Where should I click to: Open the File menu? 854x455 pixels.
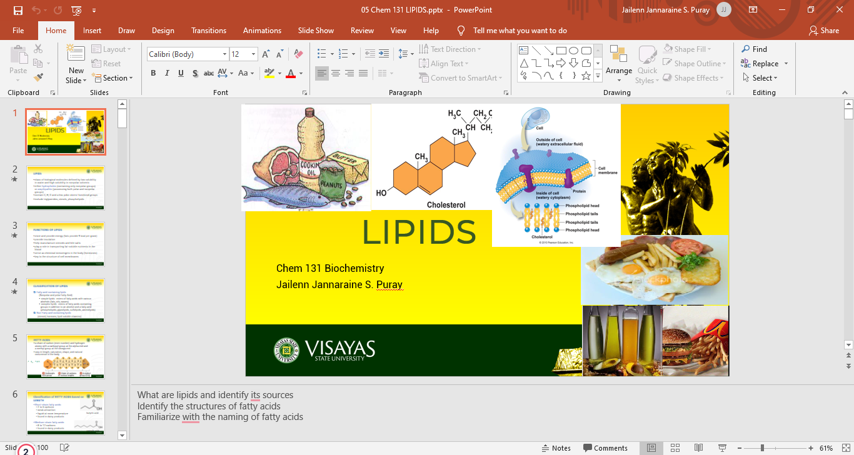[x=18, y=31]
